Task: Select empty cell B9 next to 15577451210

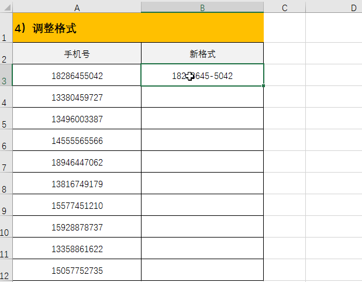Action: (202, 205)
